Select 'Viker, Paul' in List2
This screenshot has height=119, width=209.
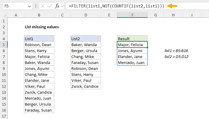86,81
